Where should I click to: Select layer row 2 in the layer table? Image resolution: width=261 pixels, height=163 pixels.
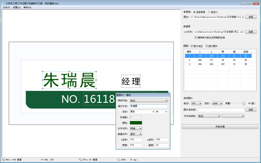pos(218,60)
